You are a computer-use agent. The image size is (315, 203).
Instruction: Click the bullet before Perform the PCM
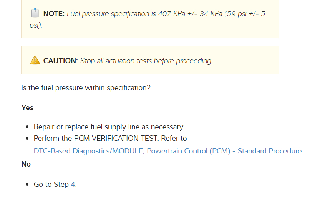pyautogui.click(x=27, y=139)
